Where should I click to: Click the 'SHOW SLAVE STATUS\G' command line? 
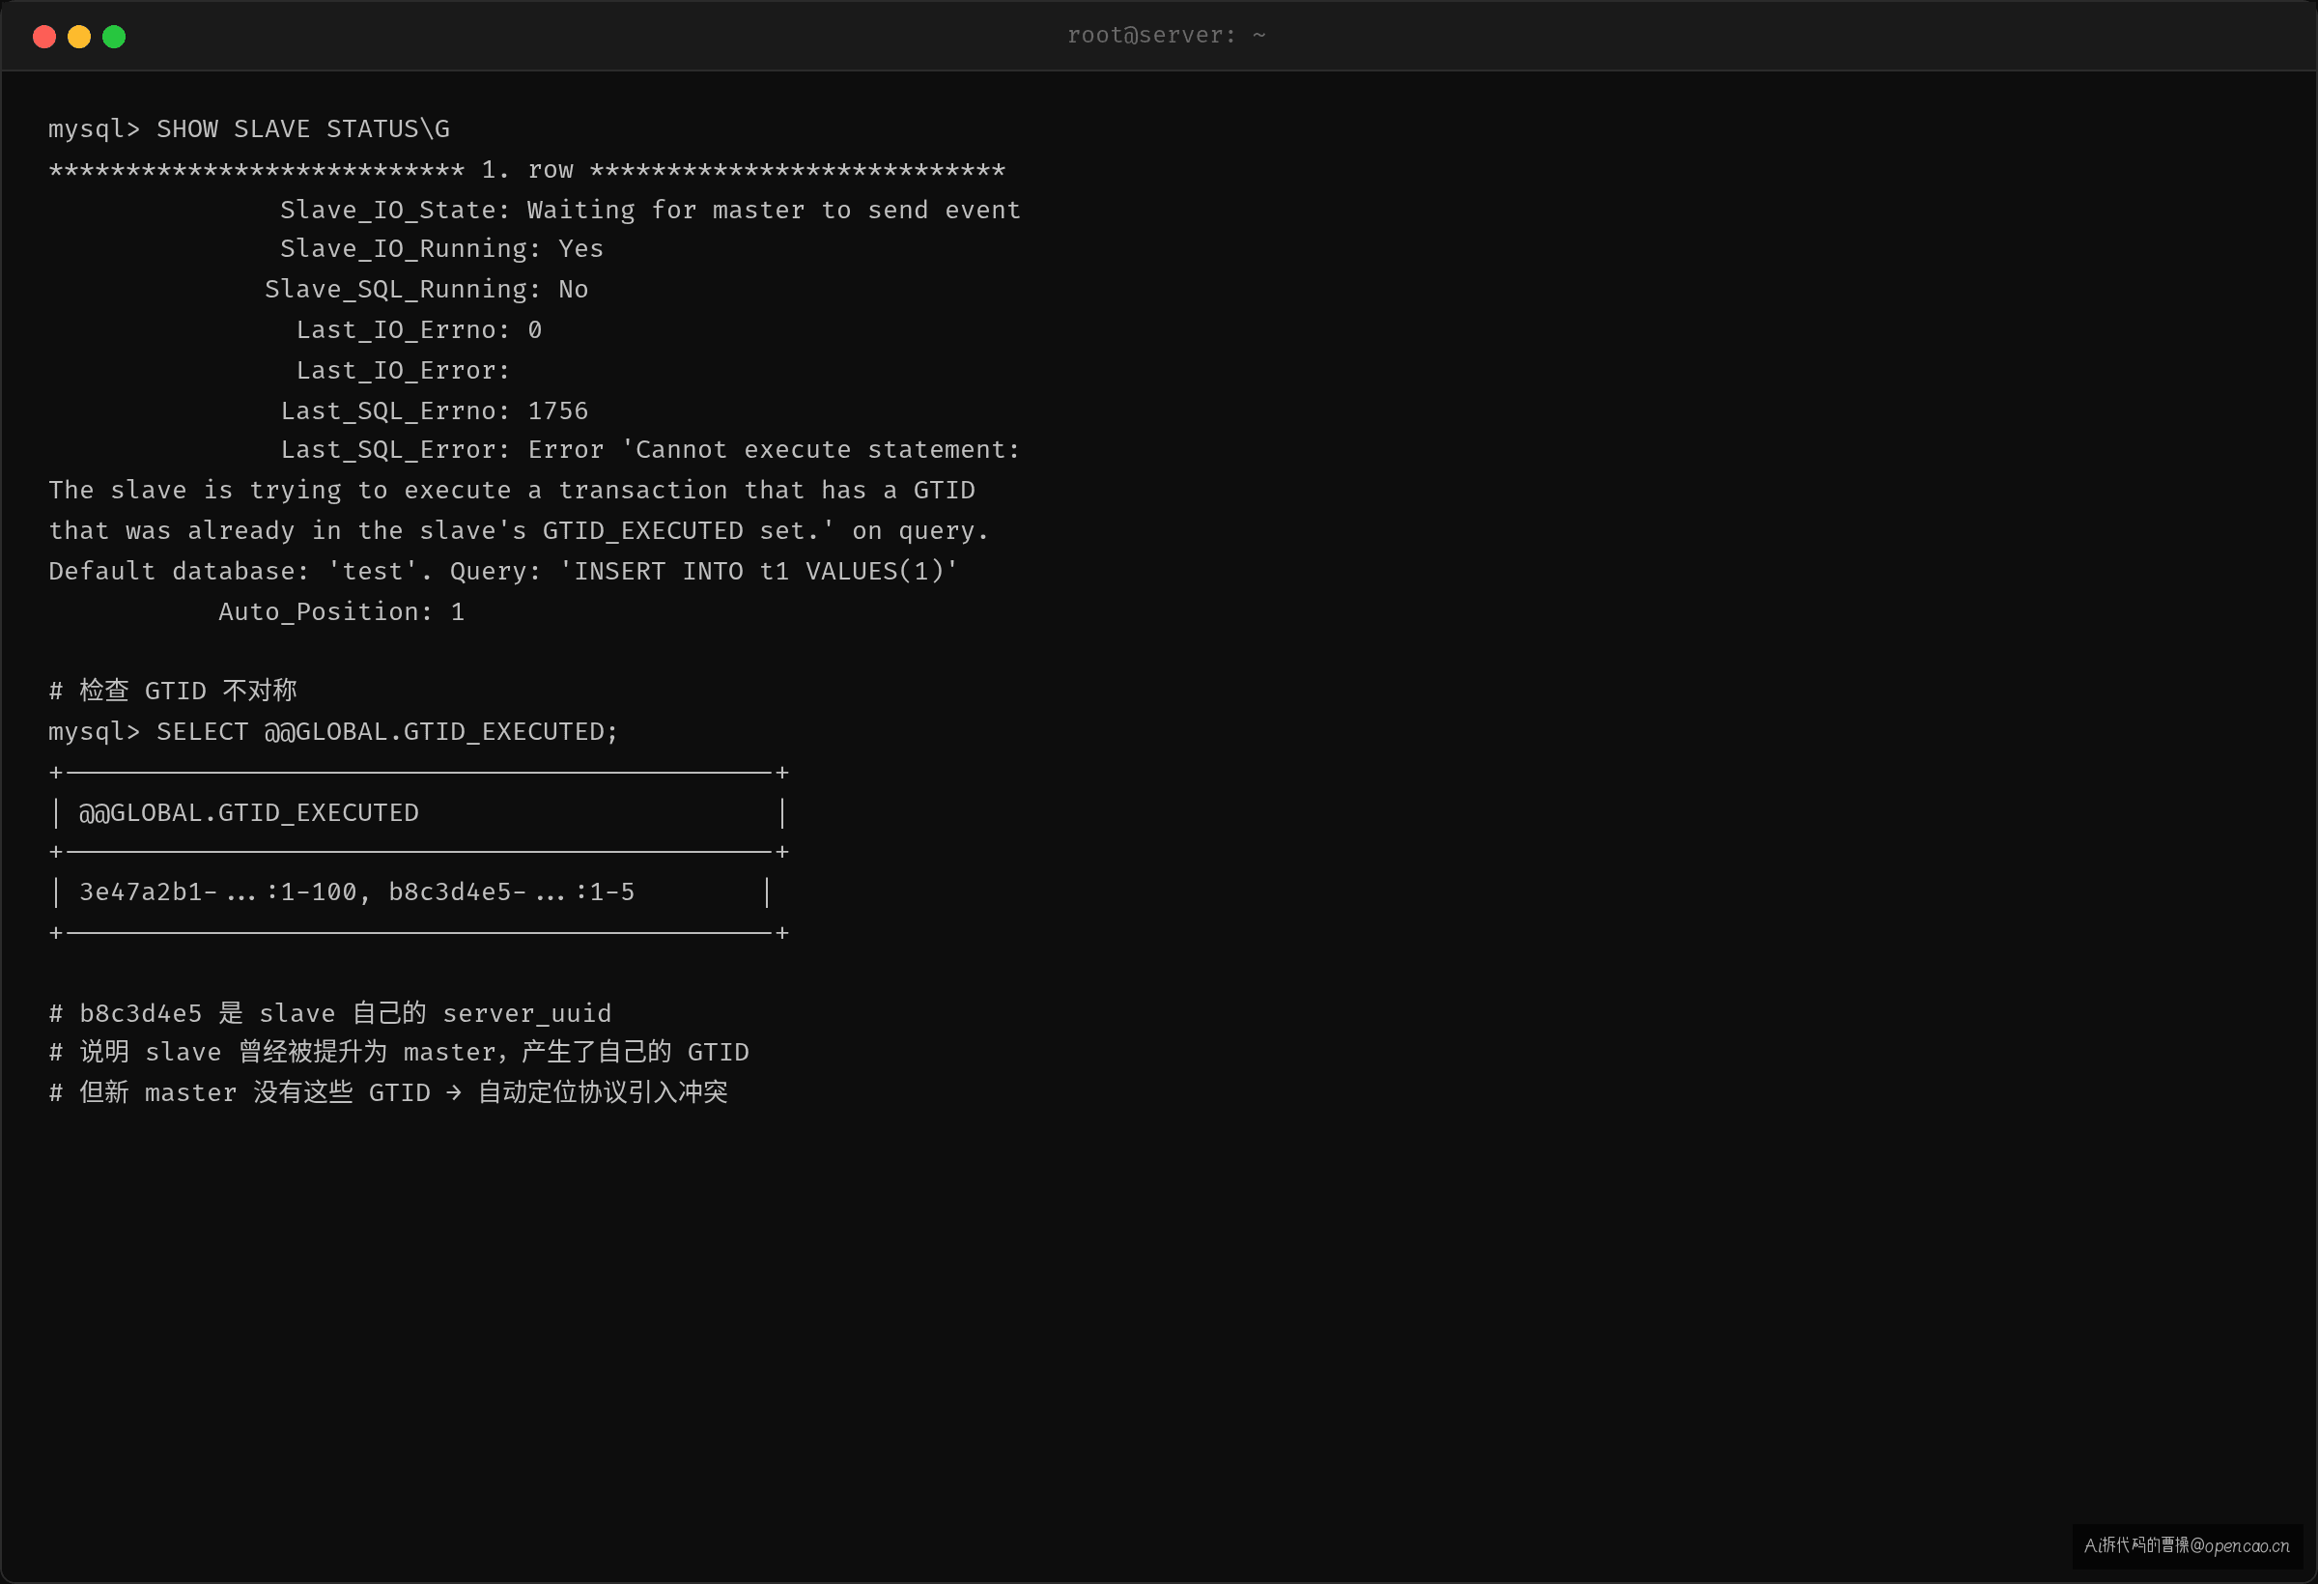click(249, 129)
